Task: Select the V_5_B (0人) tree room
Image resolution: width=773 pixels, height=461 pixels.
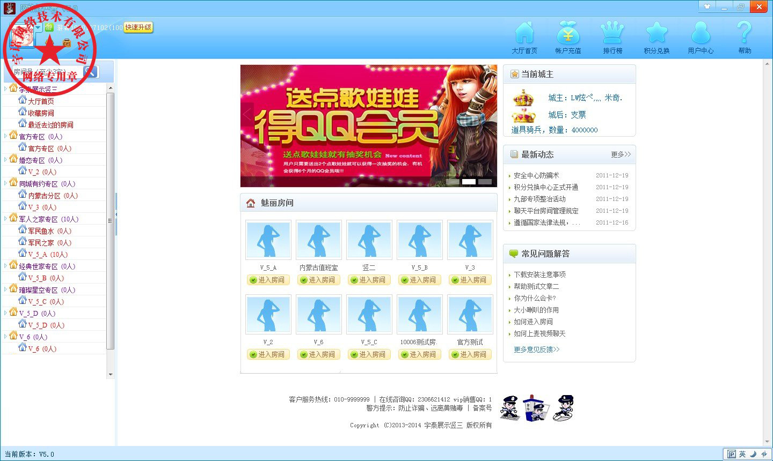Action: [46, 278]
